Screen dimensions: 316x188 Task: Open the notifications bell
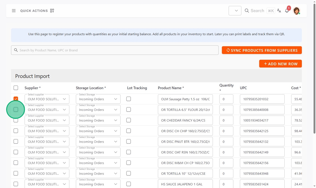pos(287,11)
